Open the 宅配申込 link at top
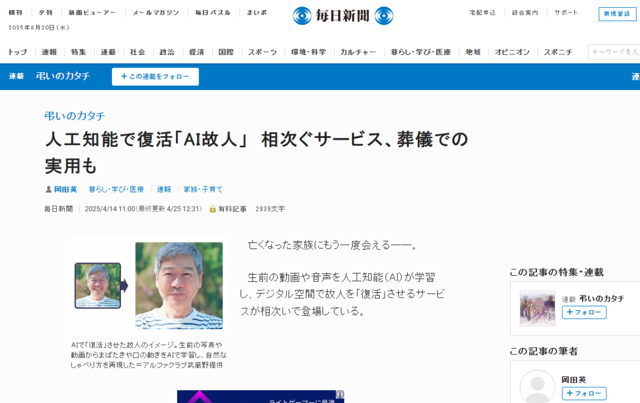Image resolution: width=640 pixels, height=403 pixels. [482, 12]
